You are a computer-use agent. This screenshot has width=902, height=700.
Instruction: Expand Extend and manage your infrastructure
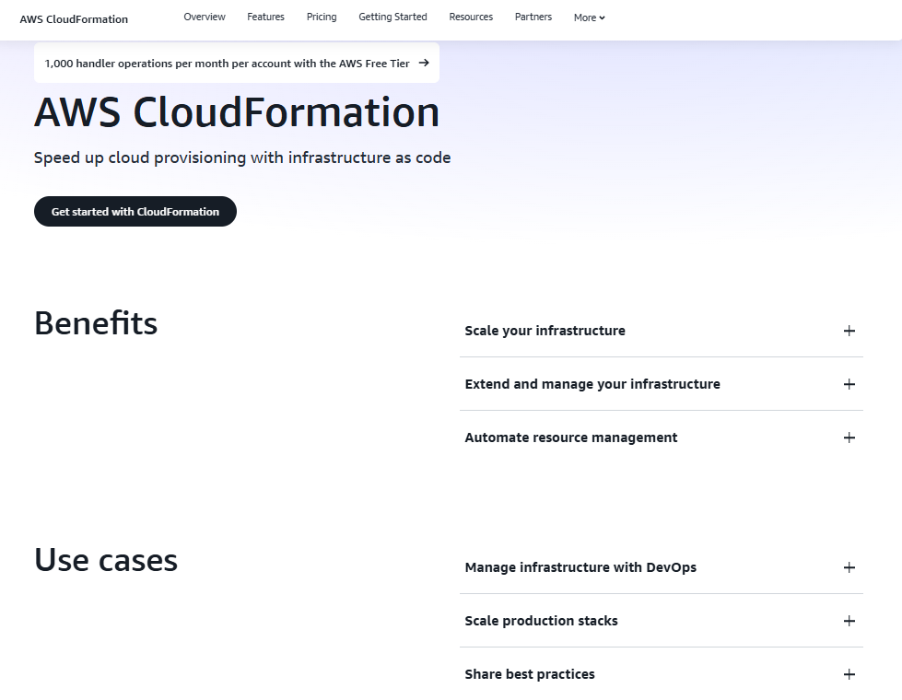[662, 384]
